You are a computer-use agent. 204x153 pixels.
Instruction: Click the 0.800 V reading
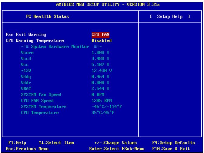tap(100, 83)
